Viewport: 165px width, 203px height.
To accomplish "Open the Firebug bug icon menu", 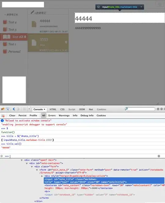I will click(x=3, y=109).
